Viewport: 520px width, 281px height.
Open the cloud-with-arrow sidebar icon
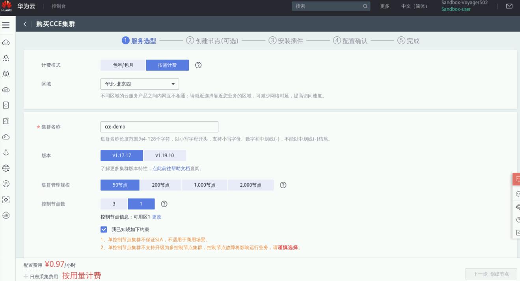coord(6,137)
